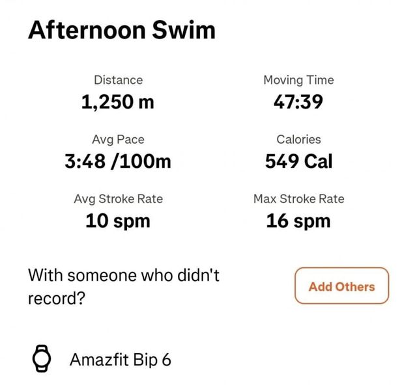
Task: Select the 47:39 moving time value
Action: tap(298, 102)
